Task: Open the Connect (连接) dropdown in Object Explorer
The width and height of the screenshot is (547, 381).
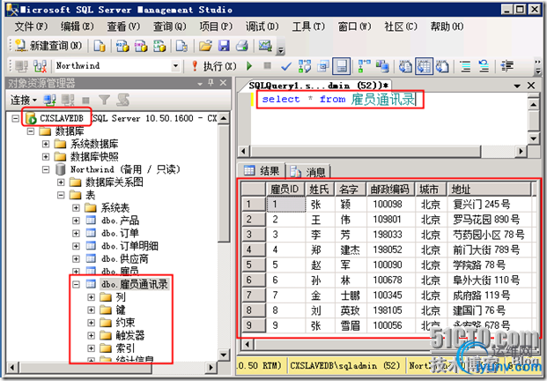Action: (x=24, y=101)
